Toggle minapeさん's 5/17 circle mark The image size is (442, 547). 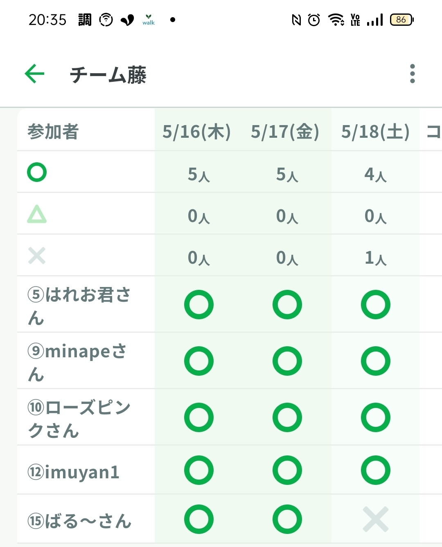287,361
